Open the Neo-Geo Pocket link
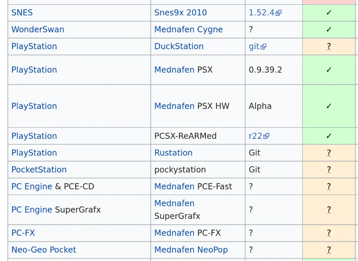This screenshot has width=358, height=261. click(x=44, y=249)
